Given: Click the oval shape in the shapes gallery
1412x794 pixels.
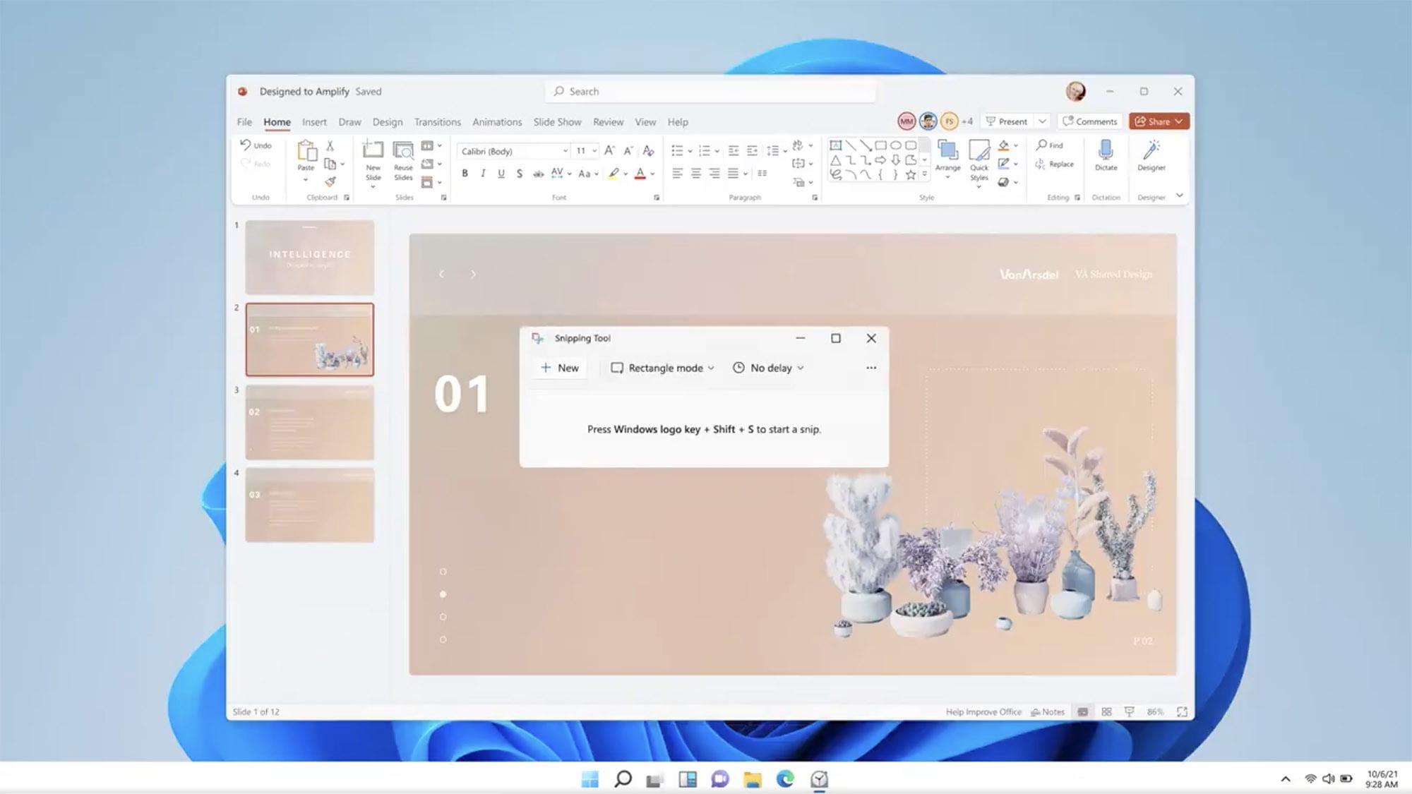Looking at the screenshot, I should (897, 145).
